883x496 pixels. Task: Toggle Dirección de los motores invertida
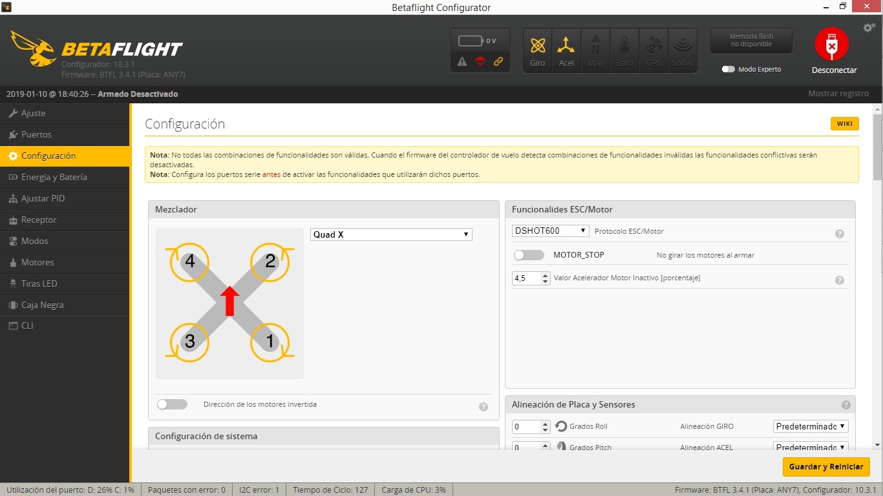172,404
